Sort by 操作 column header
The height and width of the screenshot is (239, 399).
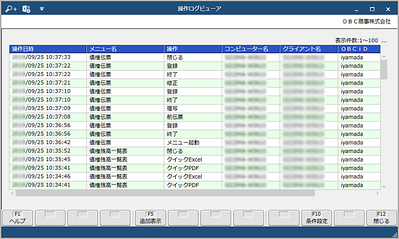(x=193, y=49)
